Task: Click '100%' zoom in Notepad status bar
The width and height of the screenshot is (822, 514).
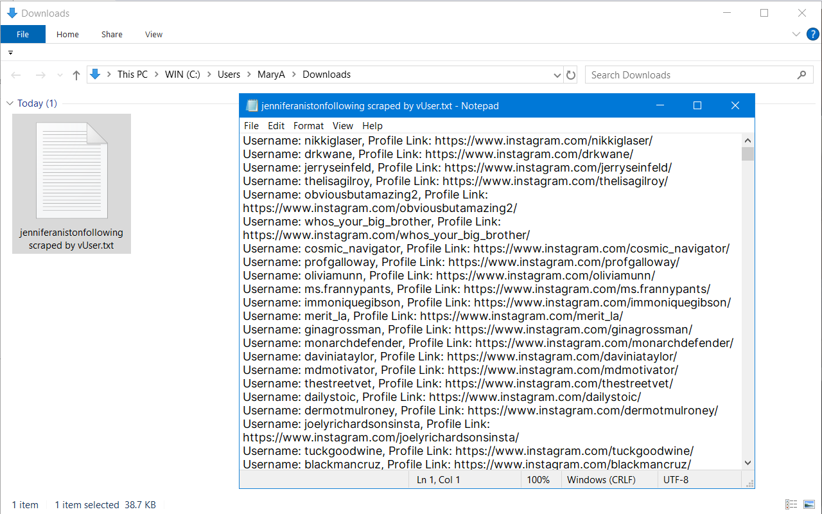Action: 538,480
